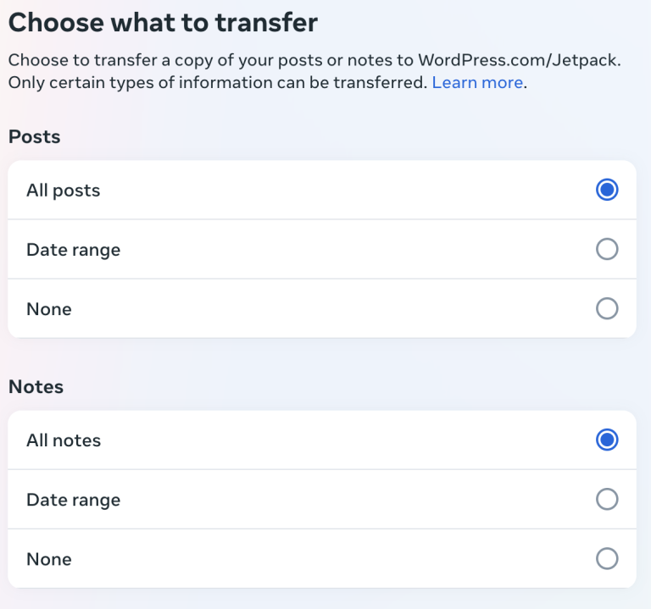The height and width of the screenshot is (609, 651).
Task: Click the word 'transferred' before Learn more
Action: coord(383,83)
